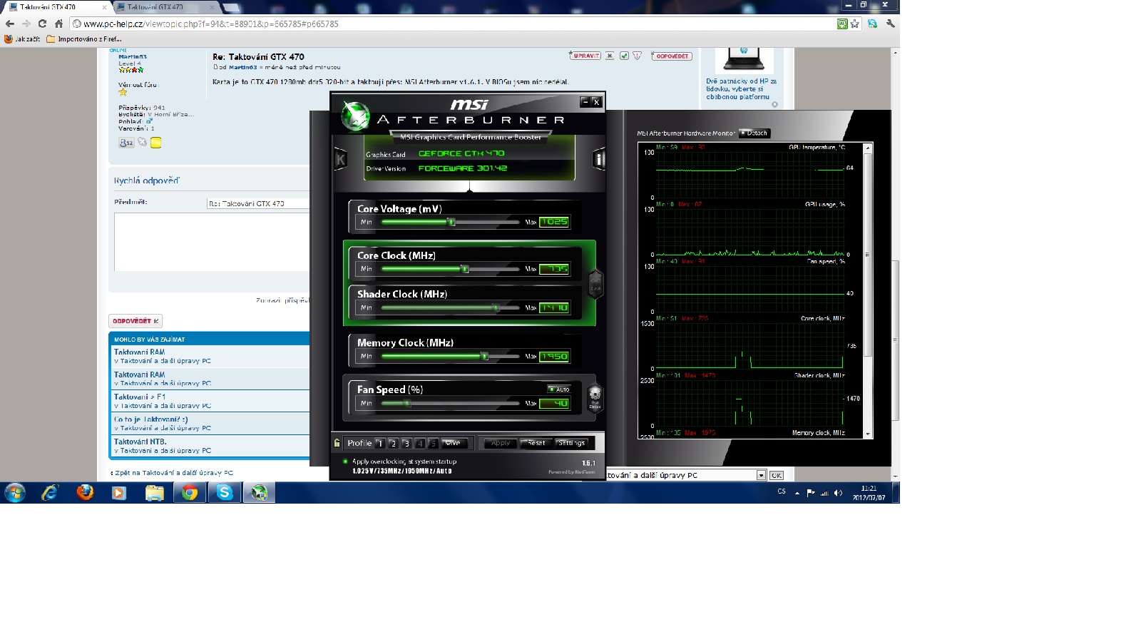Select Afterburner profile 1
The image size is (1141, 642).
click(x=379, y=444)
